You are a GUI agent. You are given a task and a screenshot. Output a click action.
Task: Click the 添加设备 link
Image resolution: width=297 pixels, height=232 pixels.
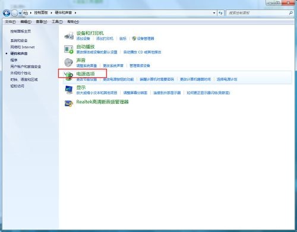tap(83, 39)
